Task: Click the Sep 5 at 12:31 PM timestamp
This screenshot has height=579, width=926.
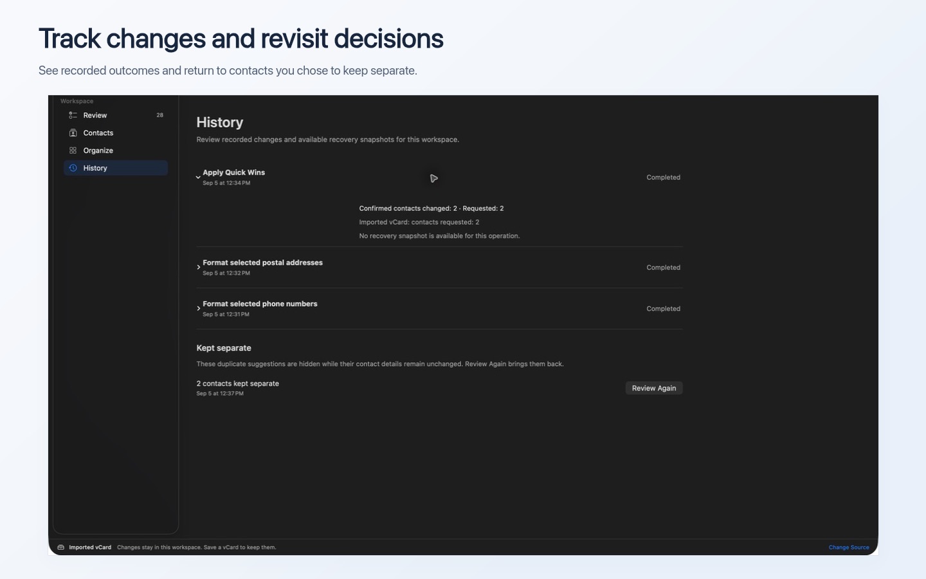Action: (x=226, y=315)
